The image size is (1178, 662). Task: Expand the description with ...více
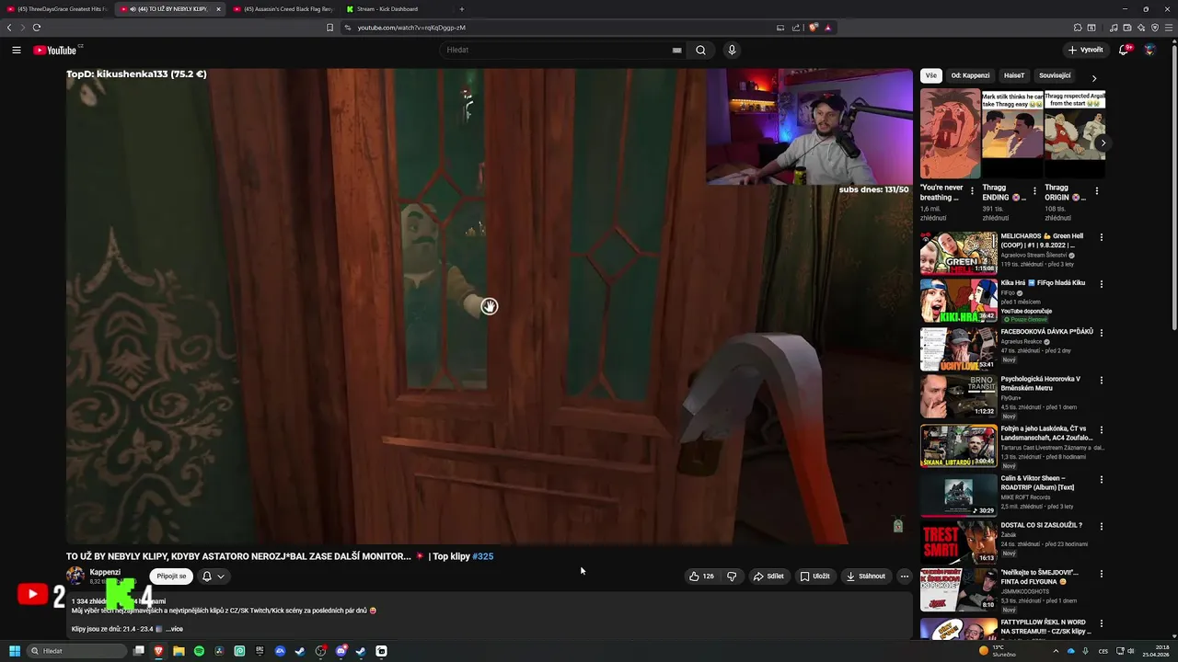[174, 629]
